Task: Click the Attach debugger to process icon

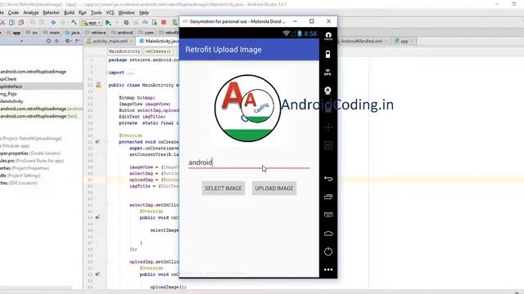Action: tap(155, 22)
